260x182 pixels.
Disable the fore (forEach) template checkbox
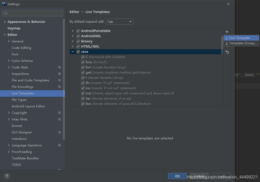point(83,62)
